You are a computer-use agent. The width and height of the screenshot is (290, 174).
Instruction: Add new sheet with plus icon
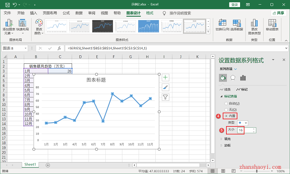(48, 165)
